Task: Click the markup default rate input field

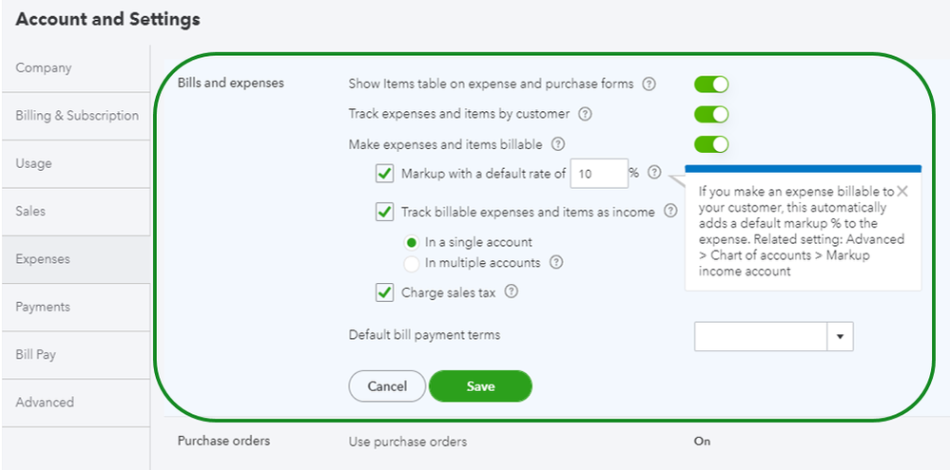Action: point(599,174)
